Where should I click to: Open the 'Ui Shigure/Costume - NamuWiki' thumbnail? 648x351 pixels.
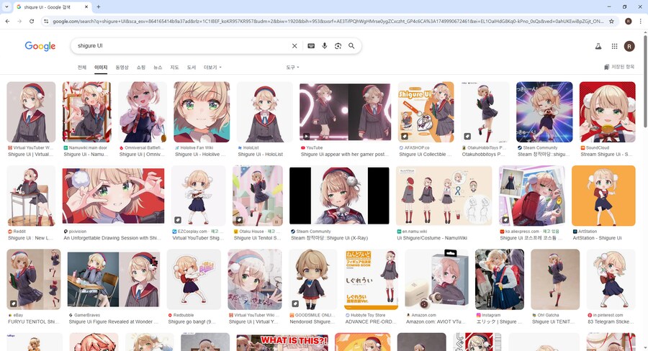(x=444, y=196)
